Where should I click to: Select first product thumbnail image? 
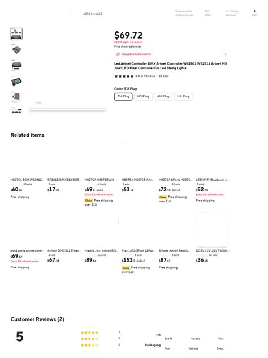pyautogui.click(x=16, y=34)
